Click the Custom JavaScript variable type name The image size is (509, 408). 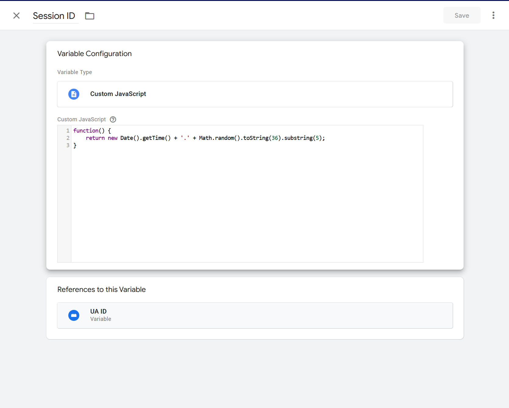[118, 94]
